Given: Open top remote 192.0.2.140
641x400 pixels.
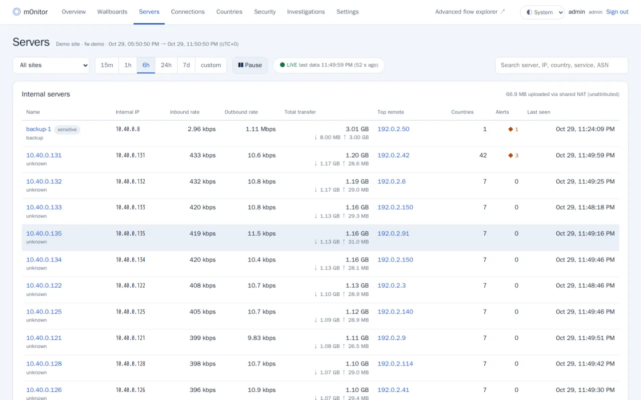Looking at the screenshot, I should (395, 311).
